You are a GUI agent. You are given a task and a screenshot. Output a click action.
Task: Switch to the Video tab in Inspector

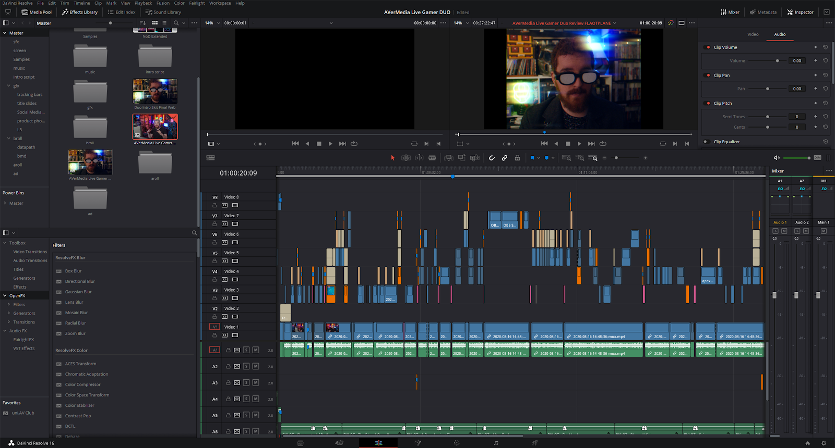click(753, 34)
